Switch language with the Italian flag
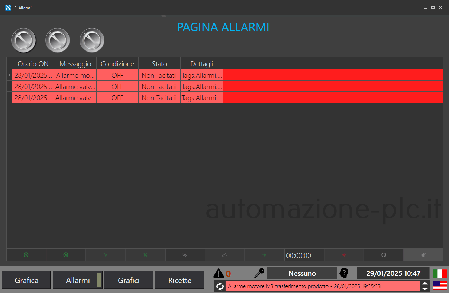 440,273
